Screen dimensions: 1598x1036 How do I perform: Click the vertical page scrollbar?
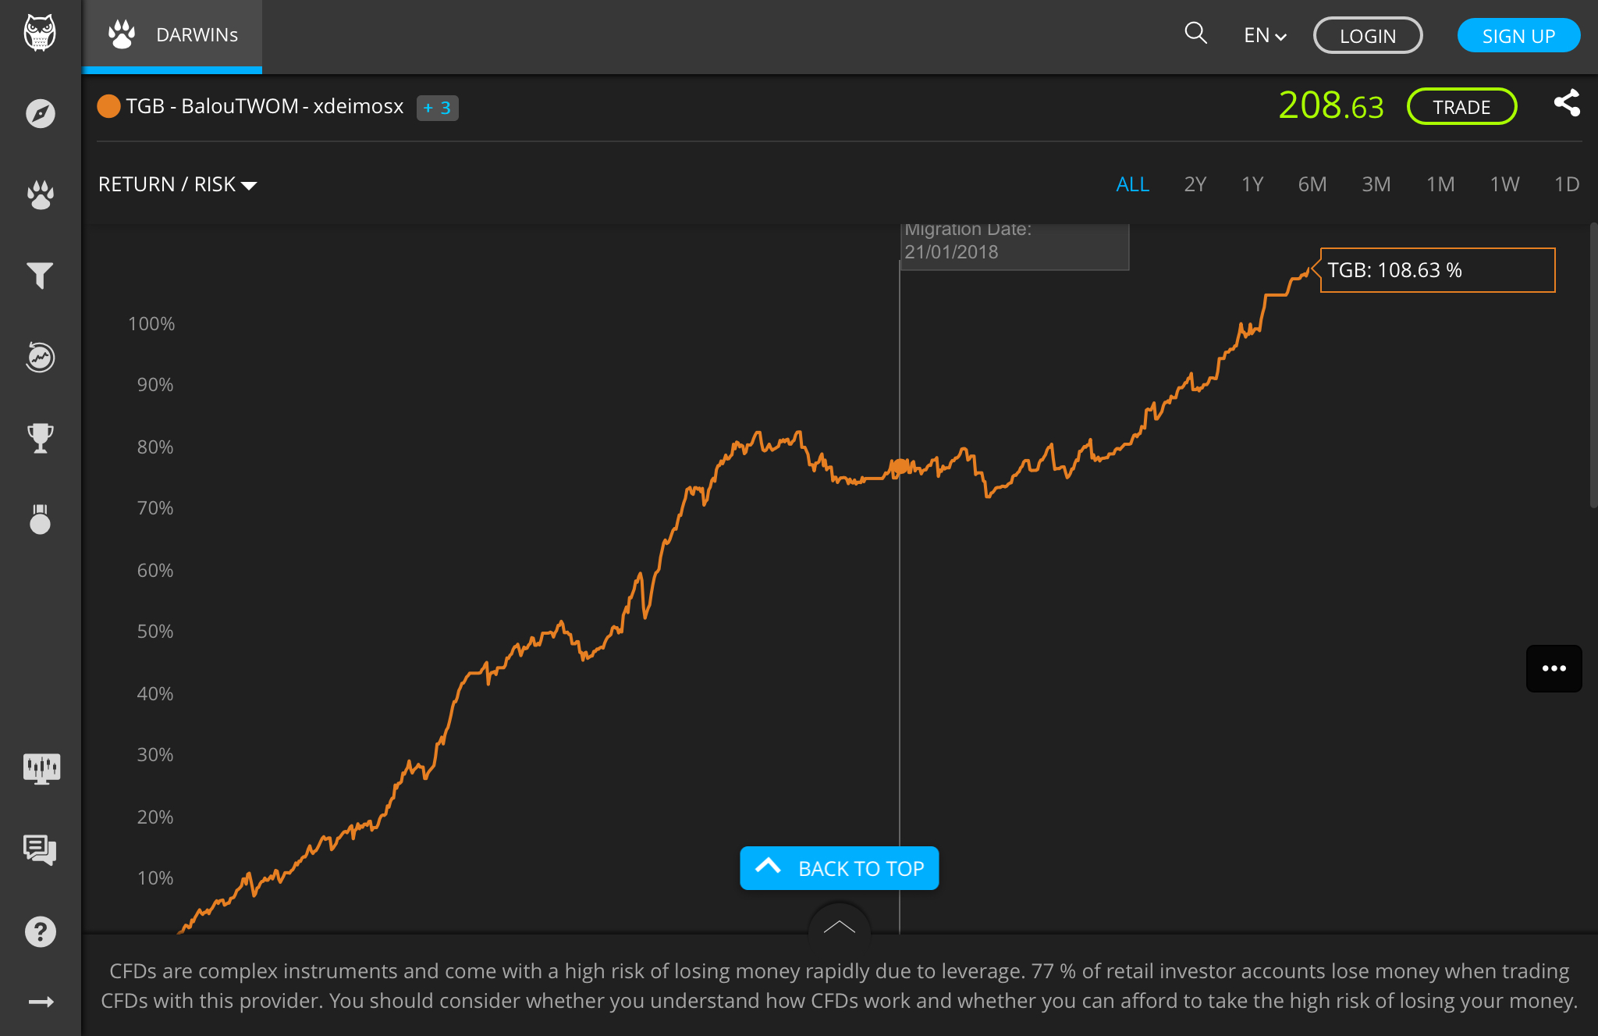1593,365
